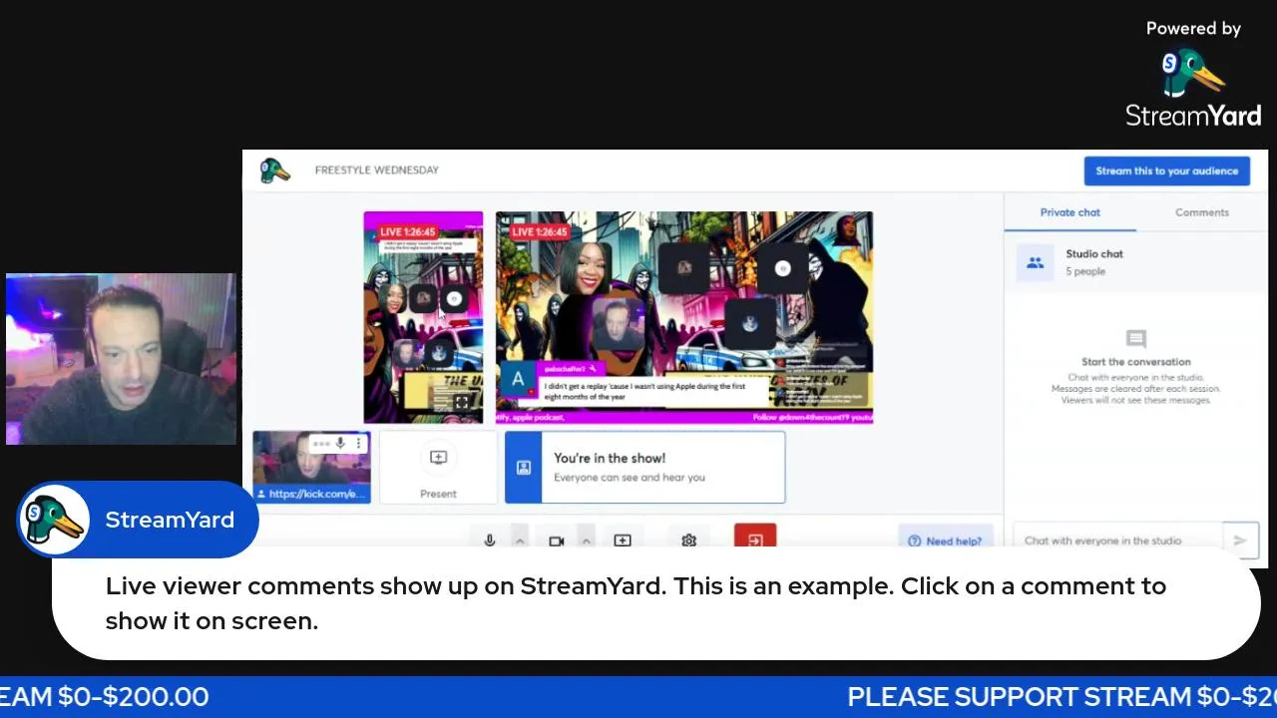This screenshot has height=718, width=1277.
Task: Click the participant thumbnail microphone icon
Action: tap(340, 444)
